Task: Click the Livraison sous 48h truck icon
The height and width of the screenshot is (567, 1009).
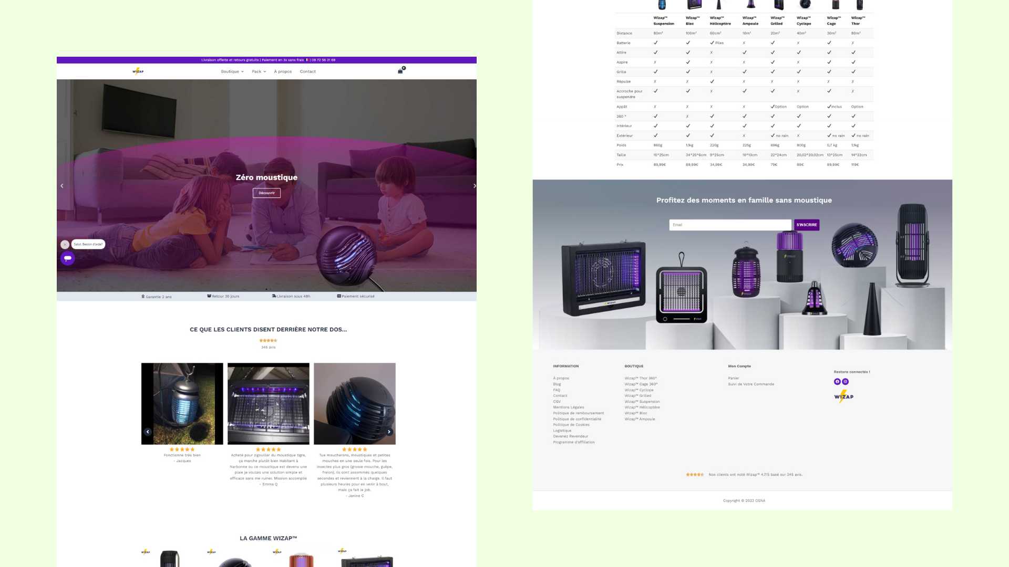Action: click(x=274, y=296)
